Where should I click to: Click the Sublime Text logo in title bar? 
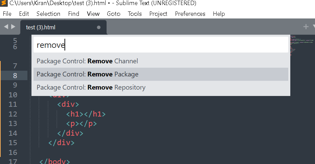(4, 3)
